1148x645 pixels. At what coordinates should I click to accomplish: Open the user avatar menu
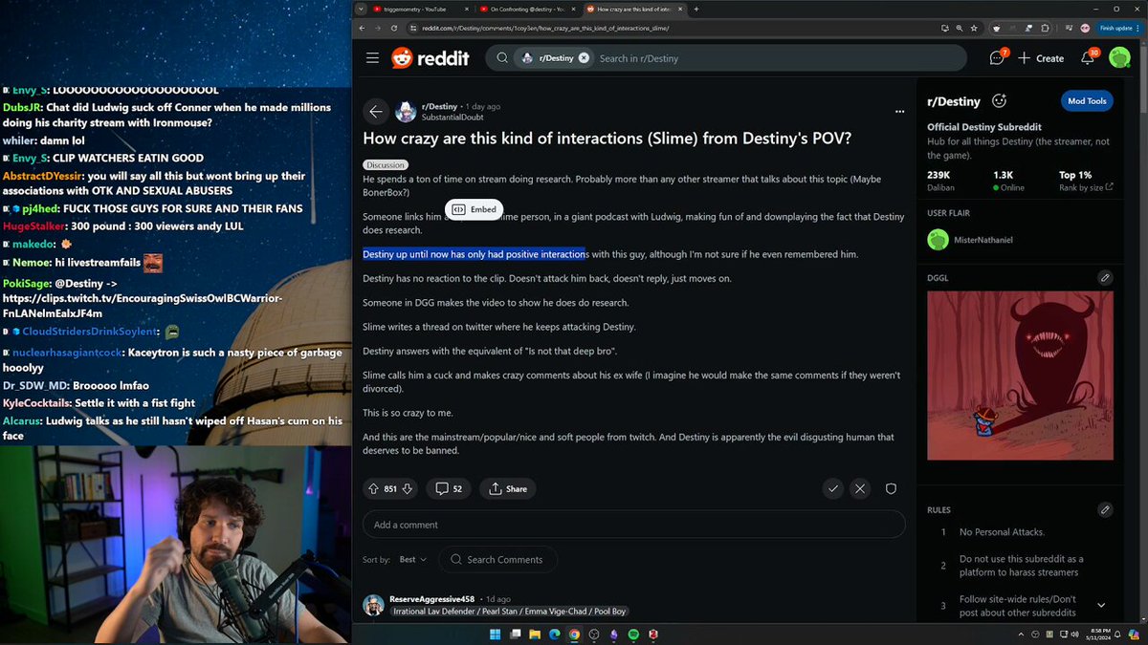tap(1119, 57)
